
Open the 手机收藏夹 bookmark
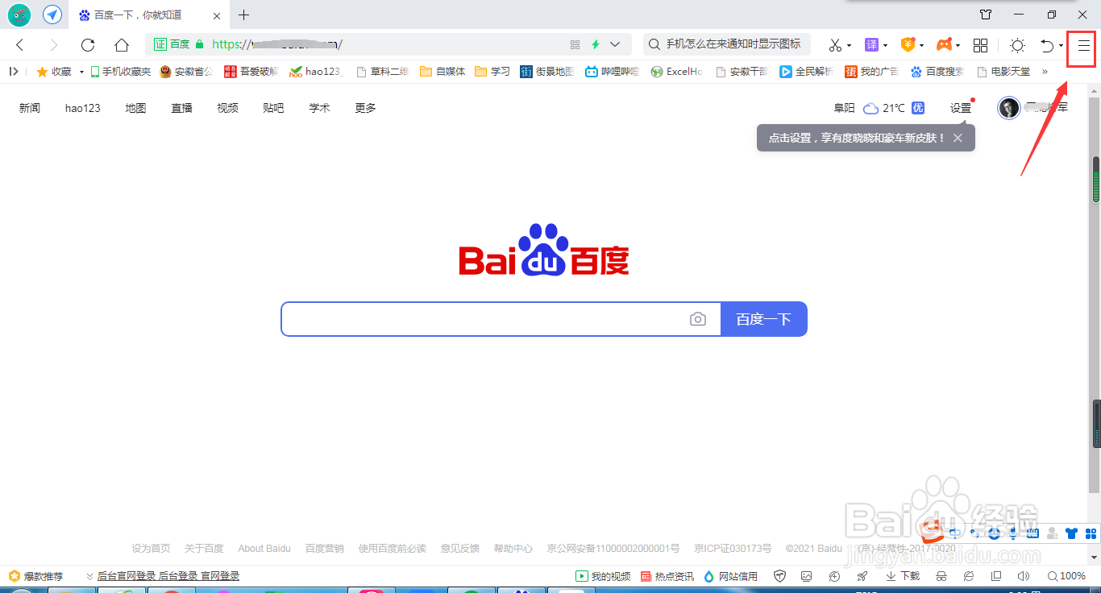[x=120, y=71]
